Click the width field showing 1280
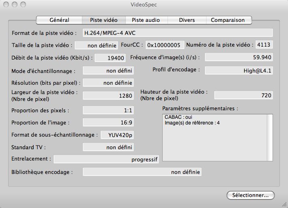Viewport: 288px width, 208px height. (x=108, y=96)
